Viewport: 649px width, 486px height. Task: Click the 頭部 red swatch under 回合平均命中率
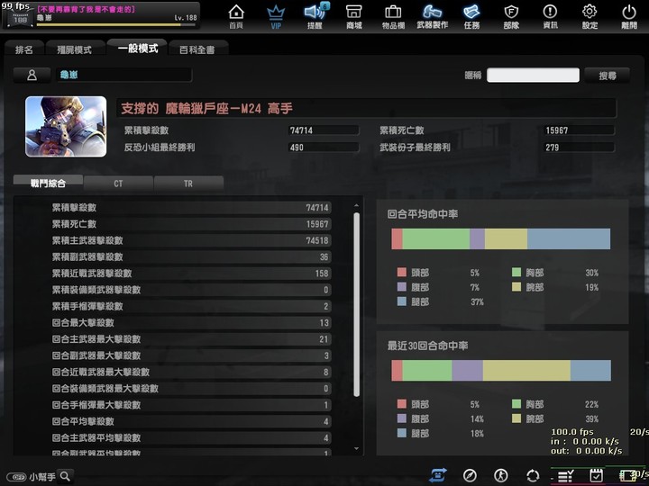pos(401,272)
